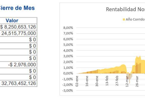Select the total 32,763,452,126 cell
The height and width of the screenshot is (99, 145).
pos(18,83)
